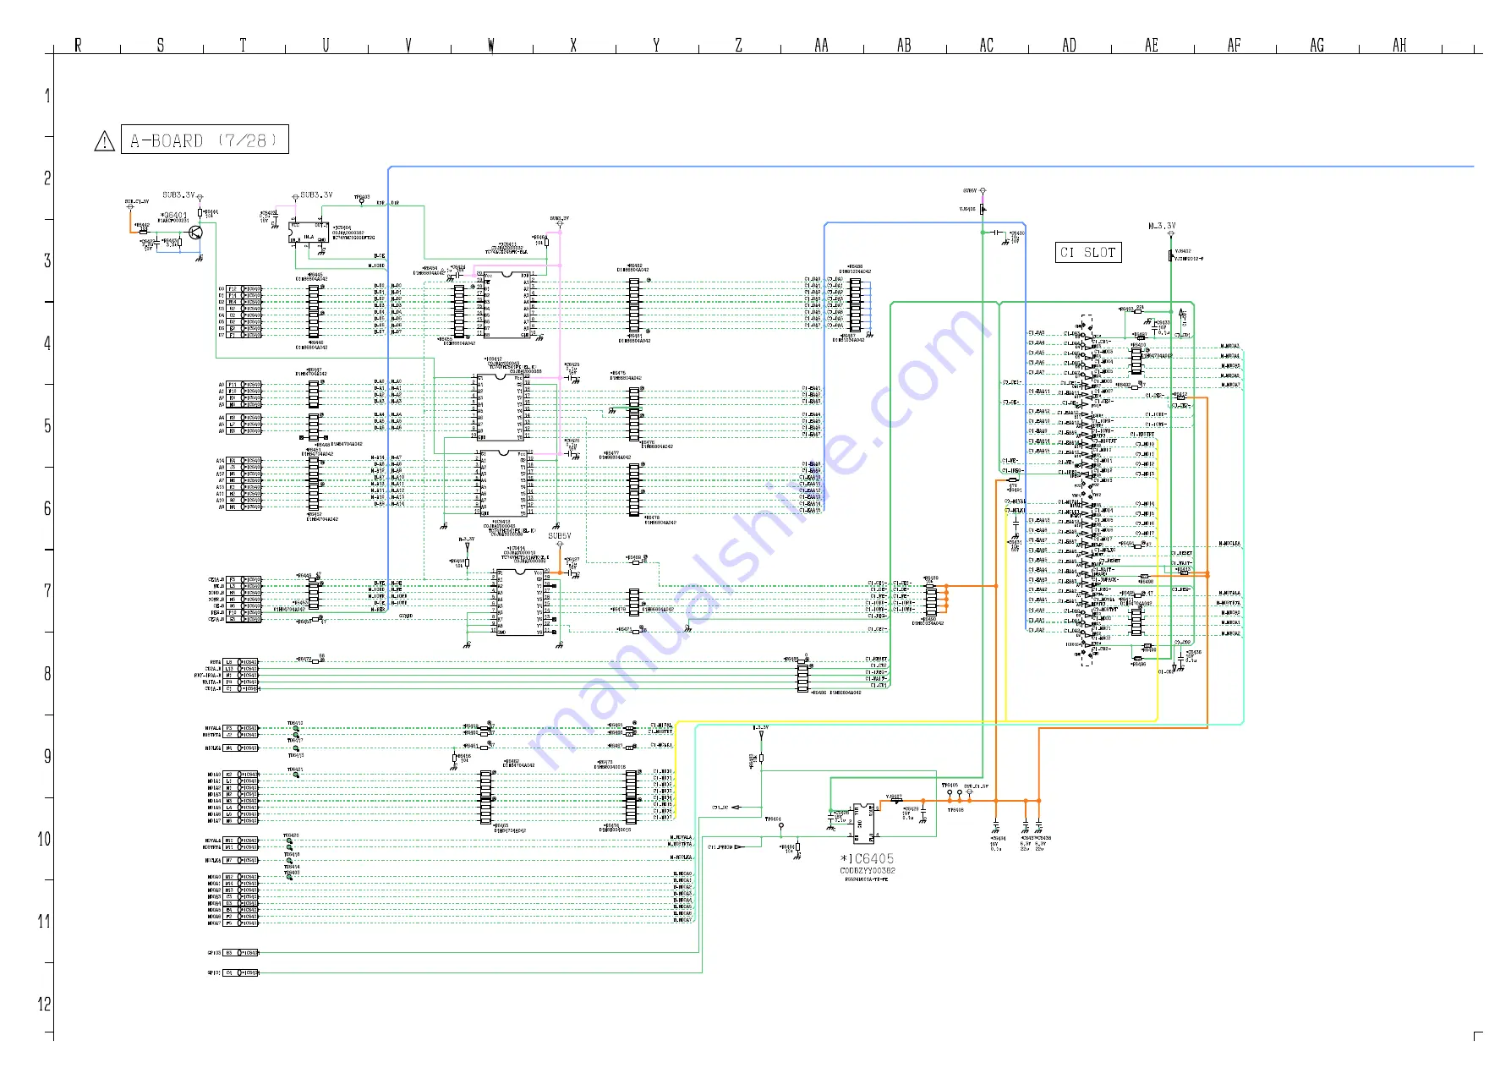1511x1068 pixels.
Task: Click column header Y
Action: (656, 46)
